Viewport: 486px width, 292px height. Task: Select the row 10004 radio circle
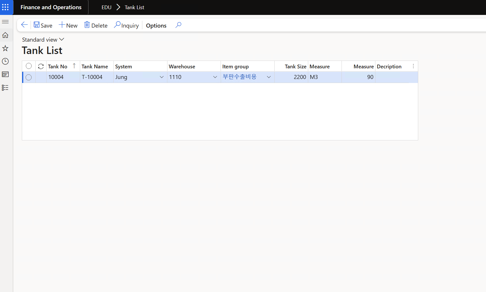point(29,77)
